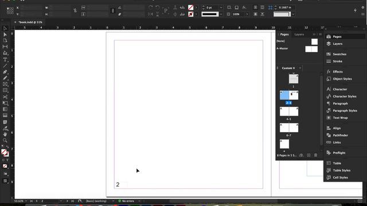The image size is (367, 206).
Task: Delete selected page with trash icon
Action: click(315, 155)
